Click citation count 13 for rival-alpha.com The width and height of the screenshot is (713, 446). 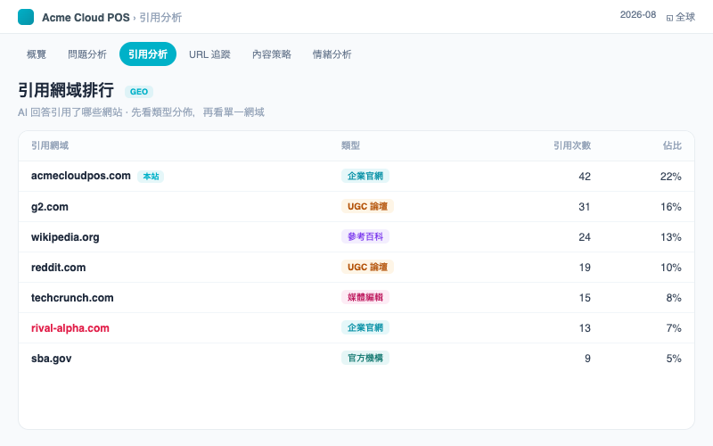tap(585, 328)
